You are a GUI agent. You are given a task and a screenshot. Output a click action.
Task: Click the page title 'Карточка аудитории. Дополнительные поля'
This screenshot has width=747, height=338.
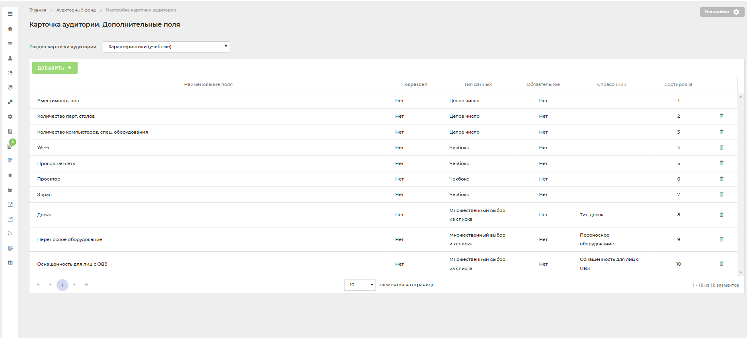coord(105,24)
